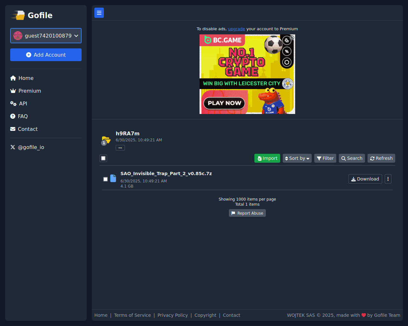The width and height of the screenshot is (408, 326).
Task: Click the blue file icon of the 7z file
Action: click(113, 178)
